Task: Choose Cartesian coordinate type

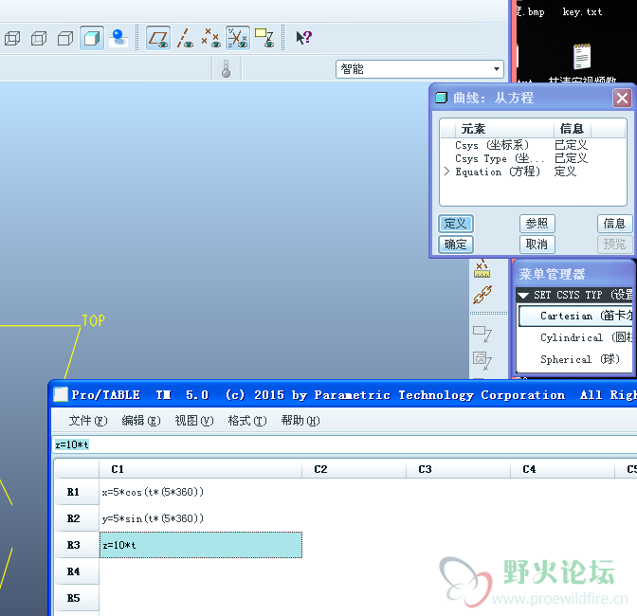Action: click(x=575, y=316)
